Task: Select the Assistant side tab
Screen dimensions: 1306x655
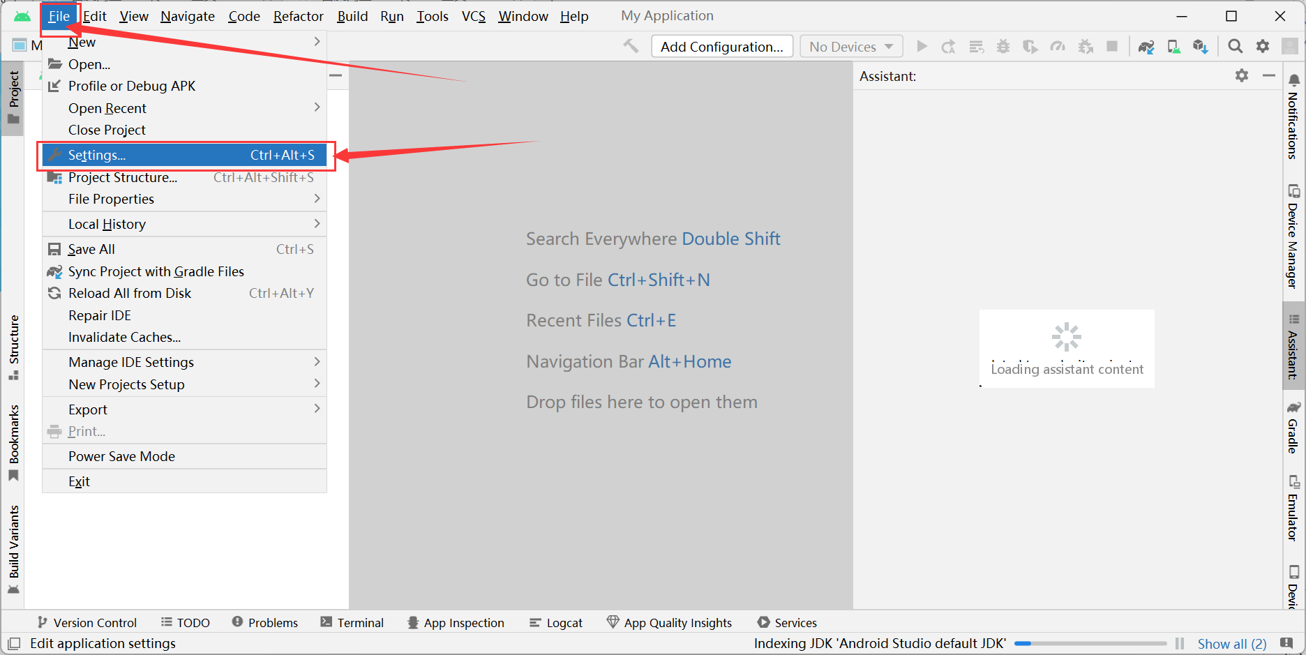Action: tap(1293, 346)
